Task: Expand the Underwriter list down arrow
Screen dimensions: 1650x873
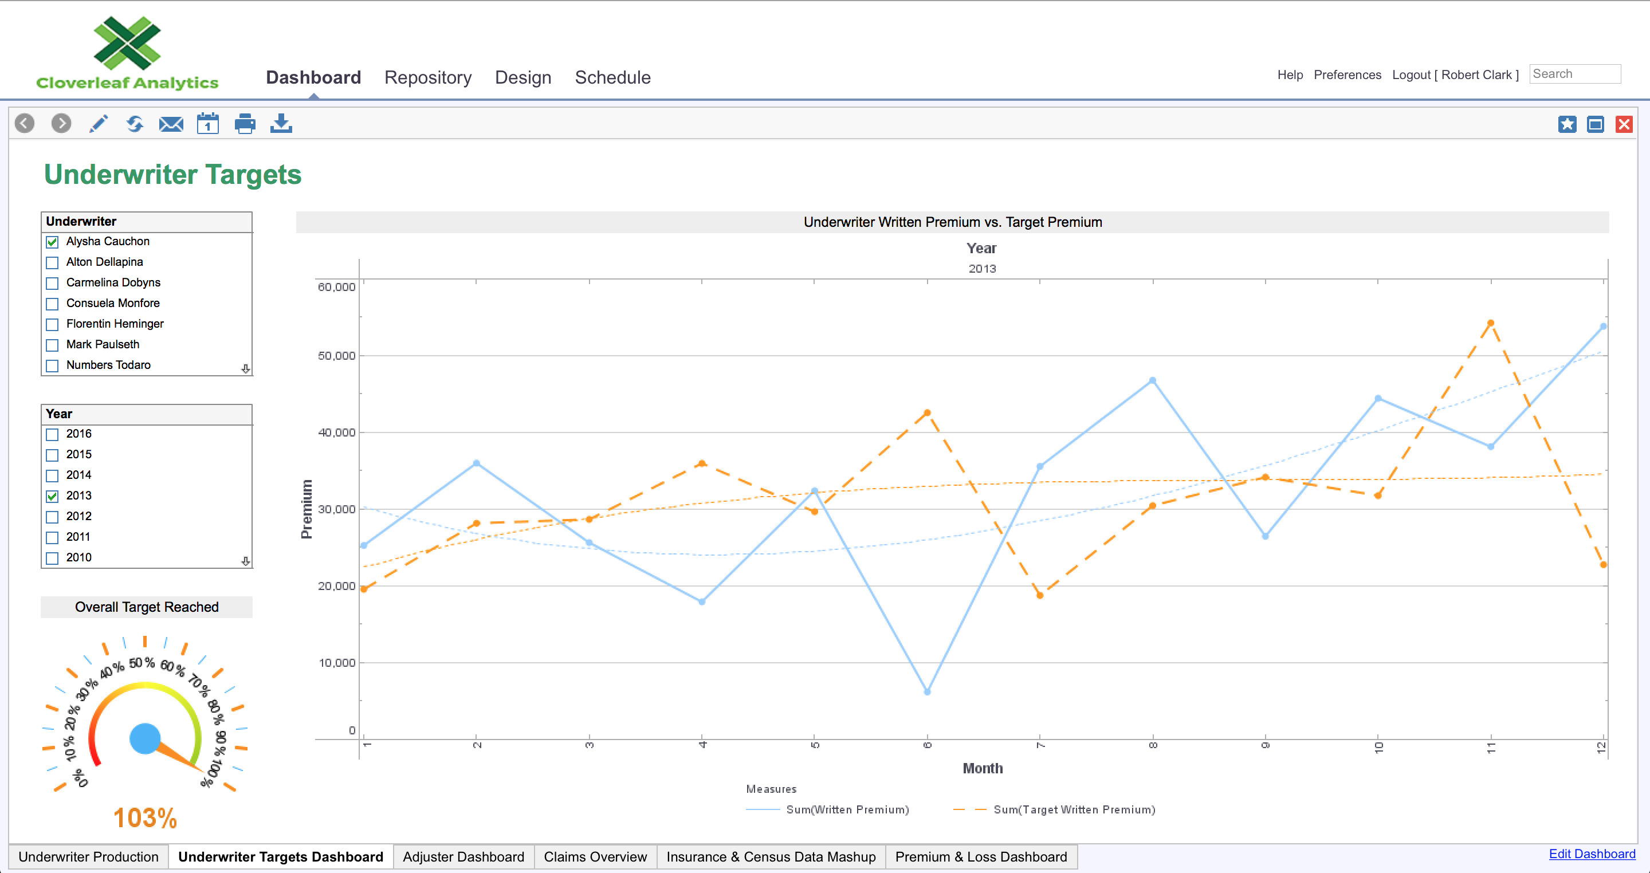Action: tap(245, 369)
